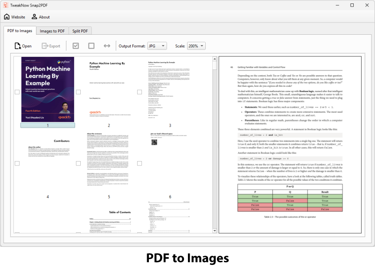The height and width of the screenshot is (267, 375).
Task: Click the scroll up arrow of thumbnail list
Action: tap(214, 59)
